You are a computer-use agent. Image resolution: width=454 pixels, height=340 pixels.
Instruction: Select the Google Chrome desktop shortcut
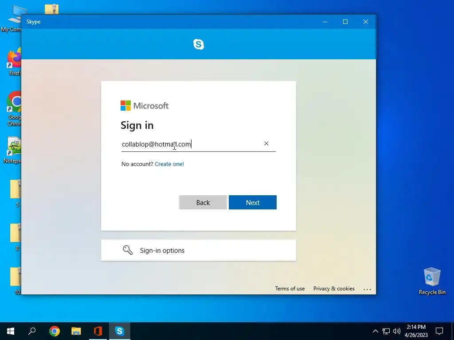pyautogui.click(x=14, y=109)
